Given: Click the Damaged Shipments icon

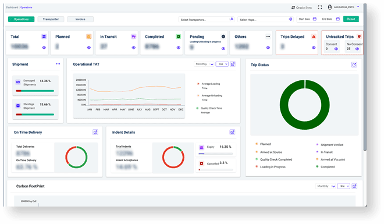Looking at the screenshot, I should tap(18, 82).
